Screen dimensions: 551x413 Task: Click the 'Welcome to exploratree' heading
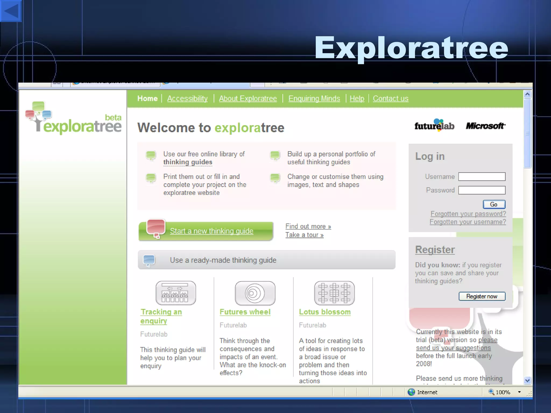point(211,128)
